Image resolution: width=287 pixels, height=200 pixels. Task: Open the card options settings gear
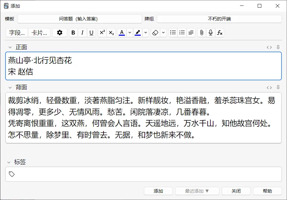coord(60,33)
